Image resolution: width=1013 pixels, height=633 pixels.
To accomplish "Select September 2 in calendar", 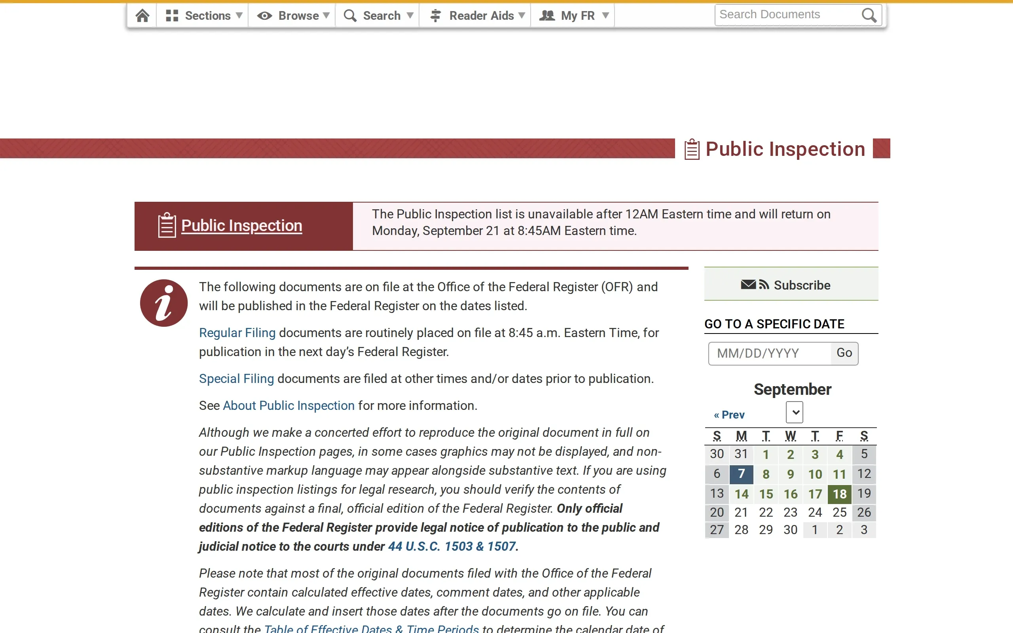I will click(x=791, y=455).
